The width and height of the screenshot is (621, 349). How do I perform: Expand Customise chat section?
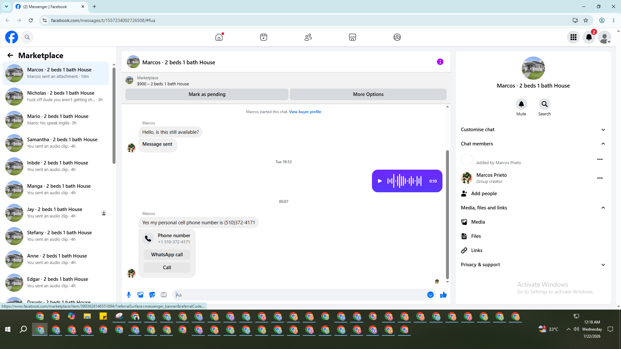(x=533, y=130)
